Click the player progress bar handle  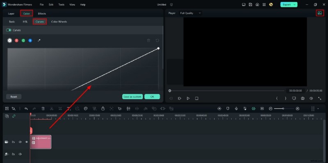(x=170, y=91)
